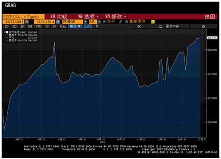221x159 pixels.
Task: Open chart settings gear icon
Action: pyautogui.click(x=204, y=26)
